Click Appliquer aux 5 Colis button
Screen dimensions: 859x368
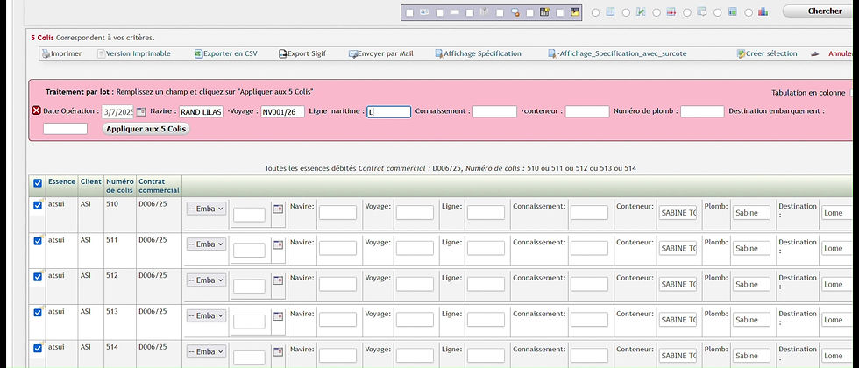coord(146,130)
